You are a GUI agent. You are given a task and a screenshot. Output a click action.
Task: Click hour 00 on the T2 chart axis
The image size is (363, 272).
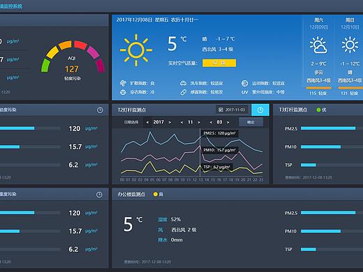click(x=122, y=180)
